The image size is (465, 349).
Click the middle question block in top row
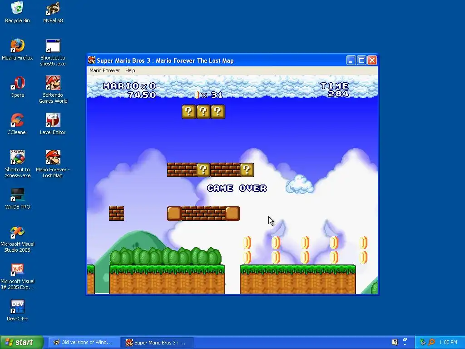coord(203,112)
